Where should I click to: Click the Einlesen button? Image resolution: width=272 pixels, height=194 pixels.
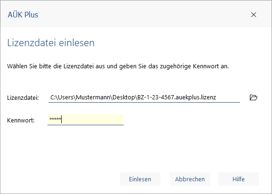(x=140, y=179)
